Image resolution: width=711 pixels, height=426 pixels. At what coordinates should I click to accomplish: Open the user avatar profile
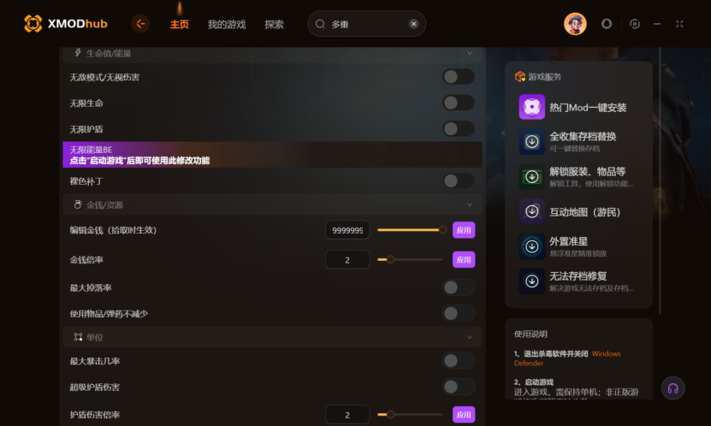[575, 24]
